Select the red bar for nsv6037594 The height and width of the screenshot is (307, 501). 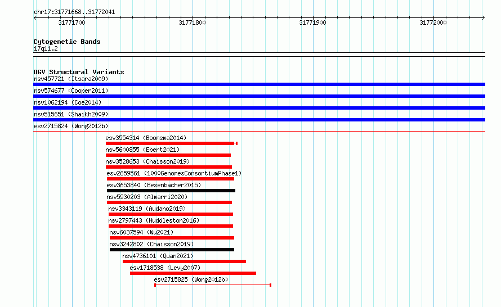click(x=172, y=238)
